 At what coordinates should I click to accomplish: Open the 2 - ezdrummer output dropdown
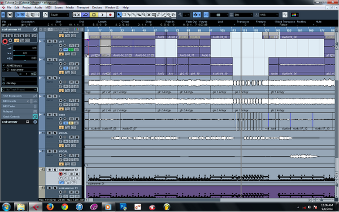pyautogui.click(x=19, y=70)
